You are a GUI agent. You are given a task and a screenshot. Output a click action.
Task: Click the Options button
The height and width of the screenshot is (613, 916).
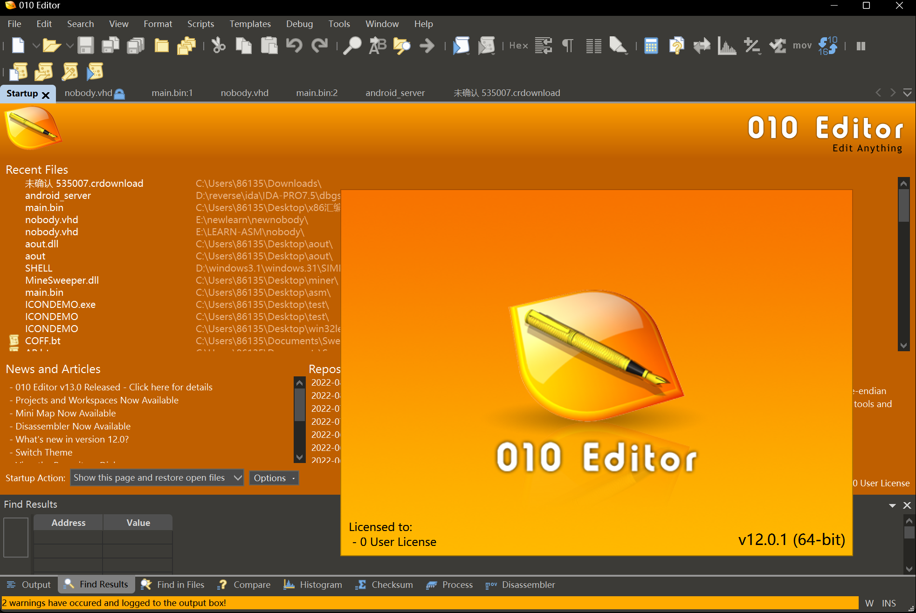pyautogui.click(x=274, y=478)
